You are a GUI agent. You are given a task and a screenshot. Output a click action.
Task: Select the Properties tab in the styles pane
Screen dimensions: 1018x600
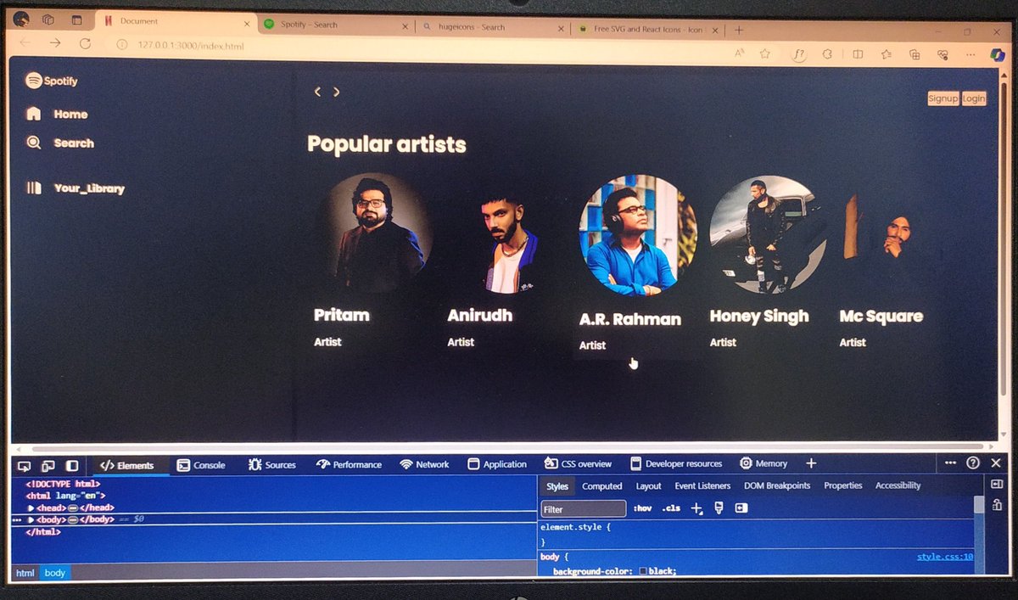(x=843, y=485)
